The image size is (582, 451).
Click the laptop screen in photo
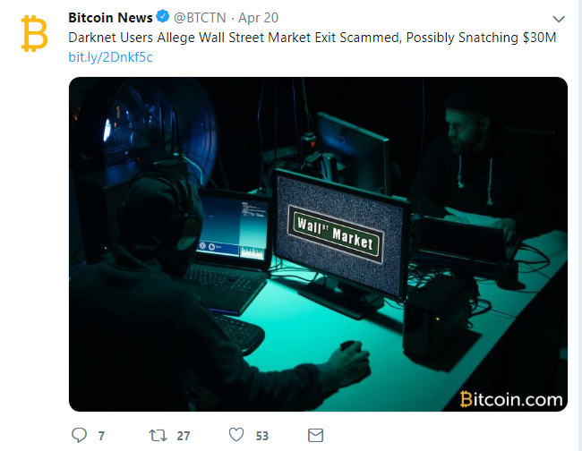pos(233,227)
